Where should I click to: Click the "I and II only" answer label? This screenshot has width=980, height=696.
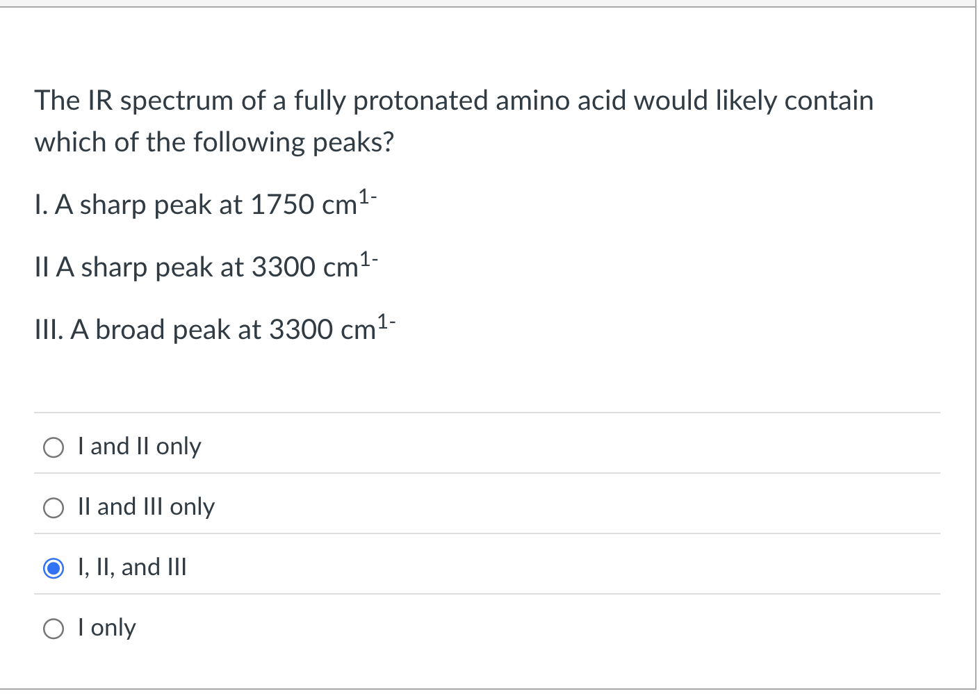coord(138,447)
